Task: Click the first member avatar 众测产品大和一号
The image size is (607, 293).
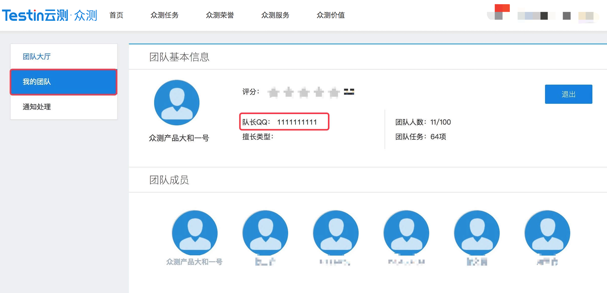Action: click(195, 233)
